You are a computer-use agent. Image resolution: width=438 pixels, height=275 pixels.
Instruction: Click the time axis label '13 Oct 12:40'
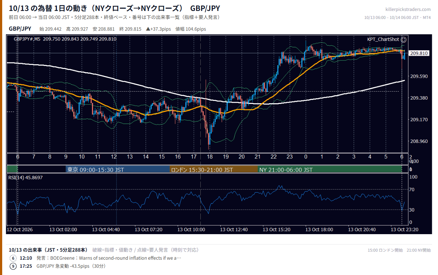click(234, 230)
